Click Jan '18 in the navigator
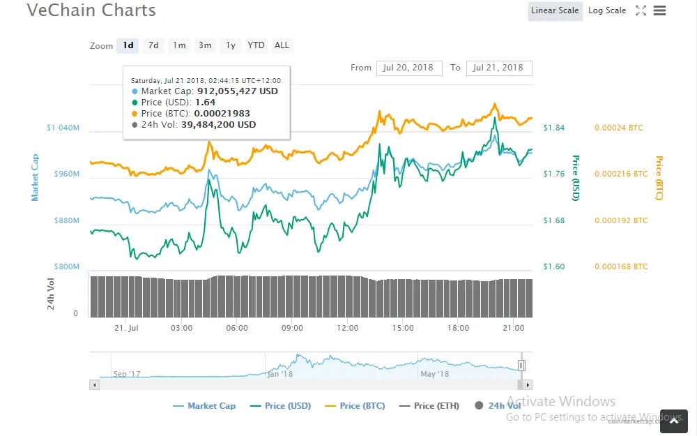 280,374
